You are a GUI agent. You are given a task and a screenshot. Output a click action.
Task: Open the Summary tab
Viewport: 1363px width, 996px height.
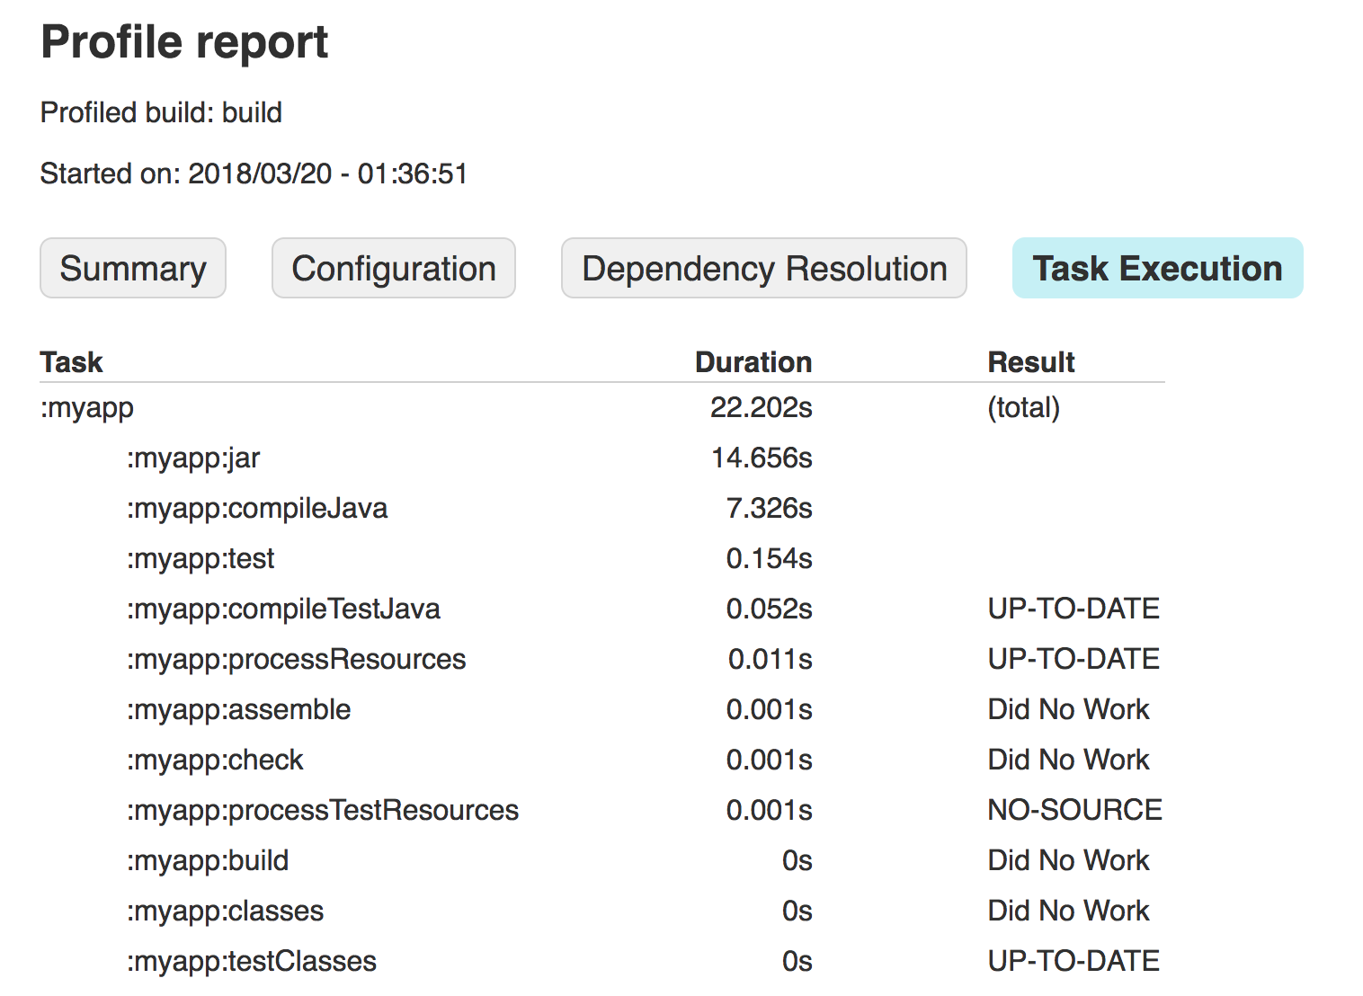pos(133,268)
